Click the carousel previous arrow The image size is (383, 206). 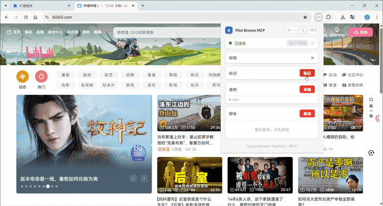coord(133,178)
